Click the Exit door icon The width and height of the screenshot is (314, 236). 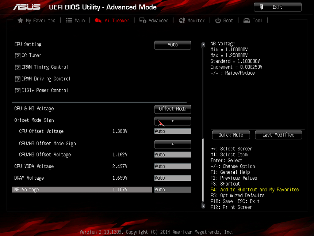click(261, 7)
